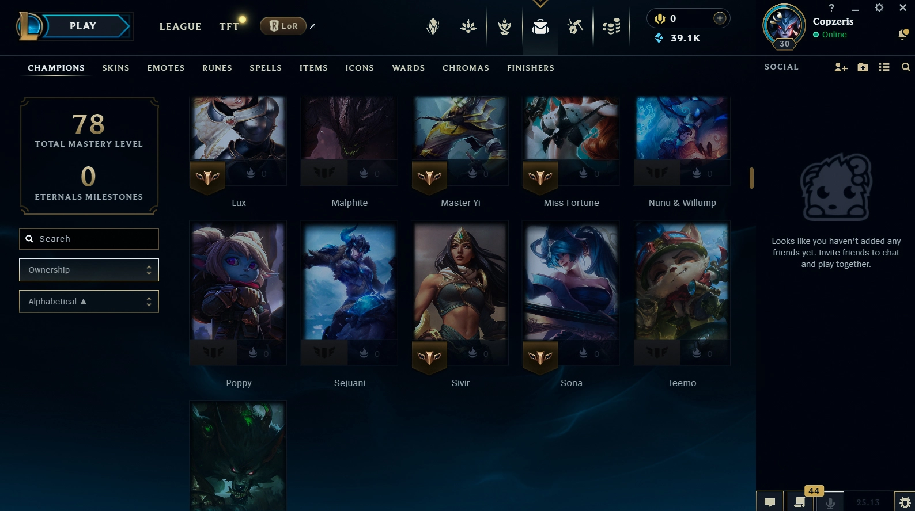This screenshot has height=511, width=915.
Task: Toggle the friends list view icon
Action: pos(884,67)
